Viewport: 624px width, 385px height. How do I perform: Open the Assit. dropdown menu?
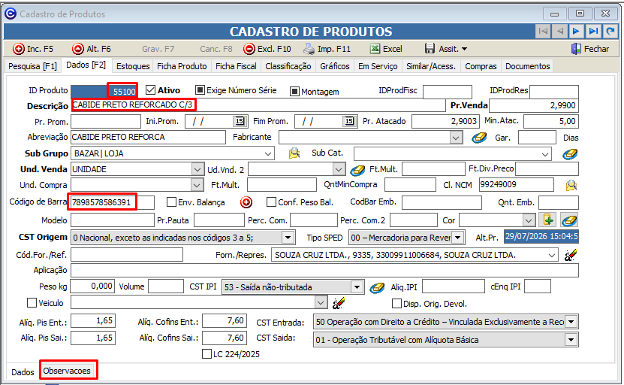click(446, 49)
